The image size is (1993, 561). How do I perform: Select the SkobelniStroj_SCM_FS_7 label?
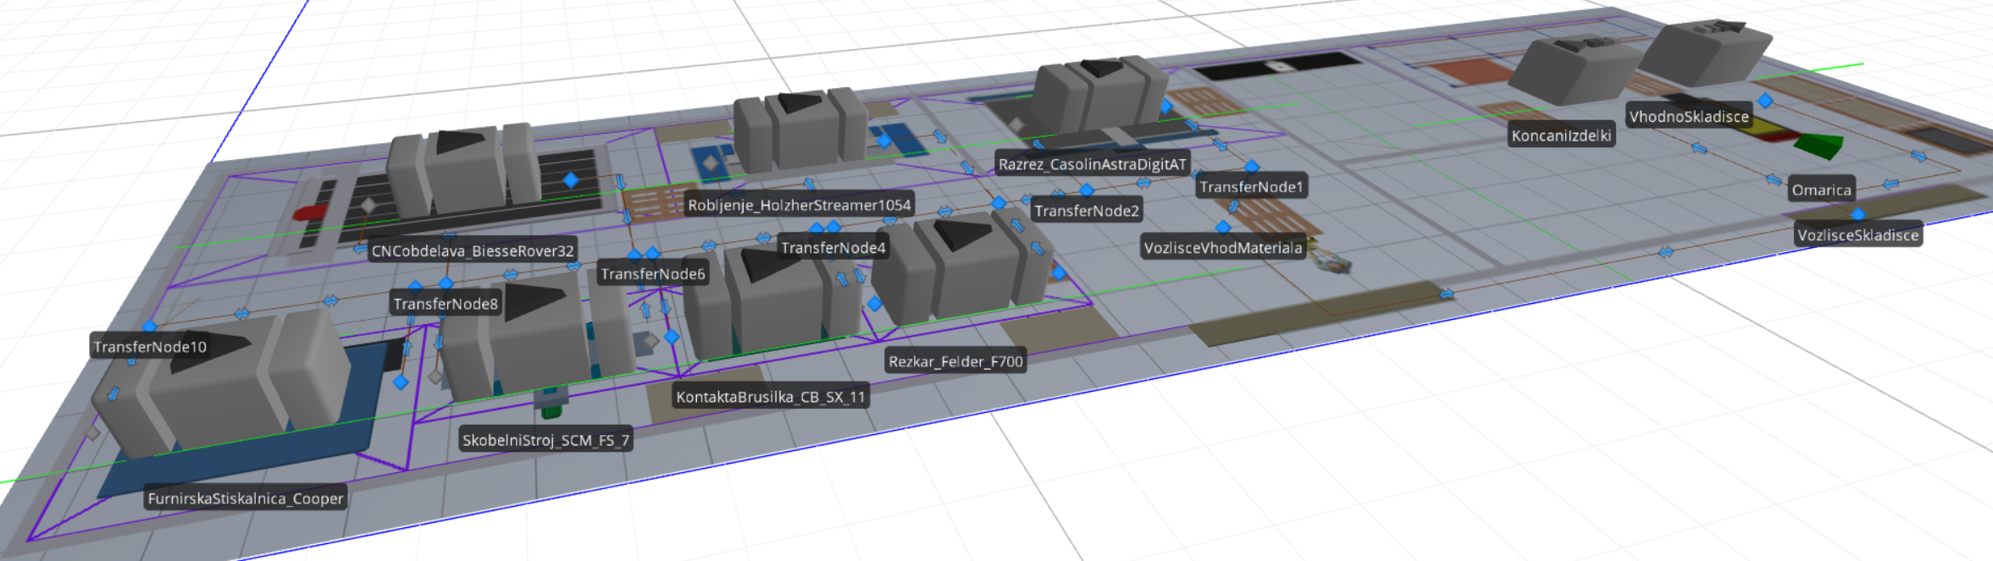pyautogui.click(x=545, y=440)
